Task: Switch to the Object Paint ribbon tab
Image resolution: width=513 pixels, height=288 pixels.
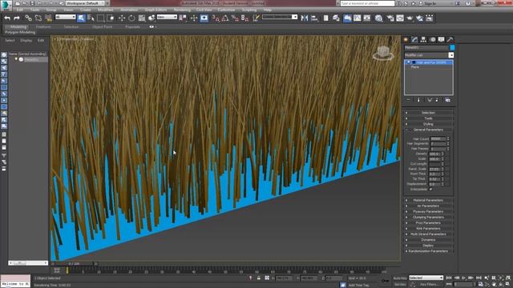Action: (x=103, y=26)
